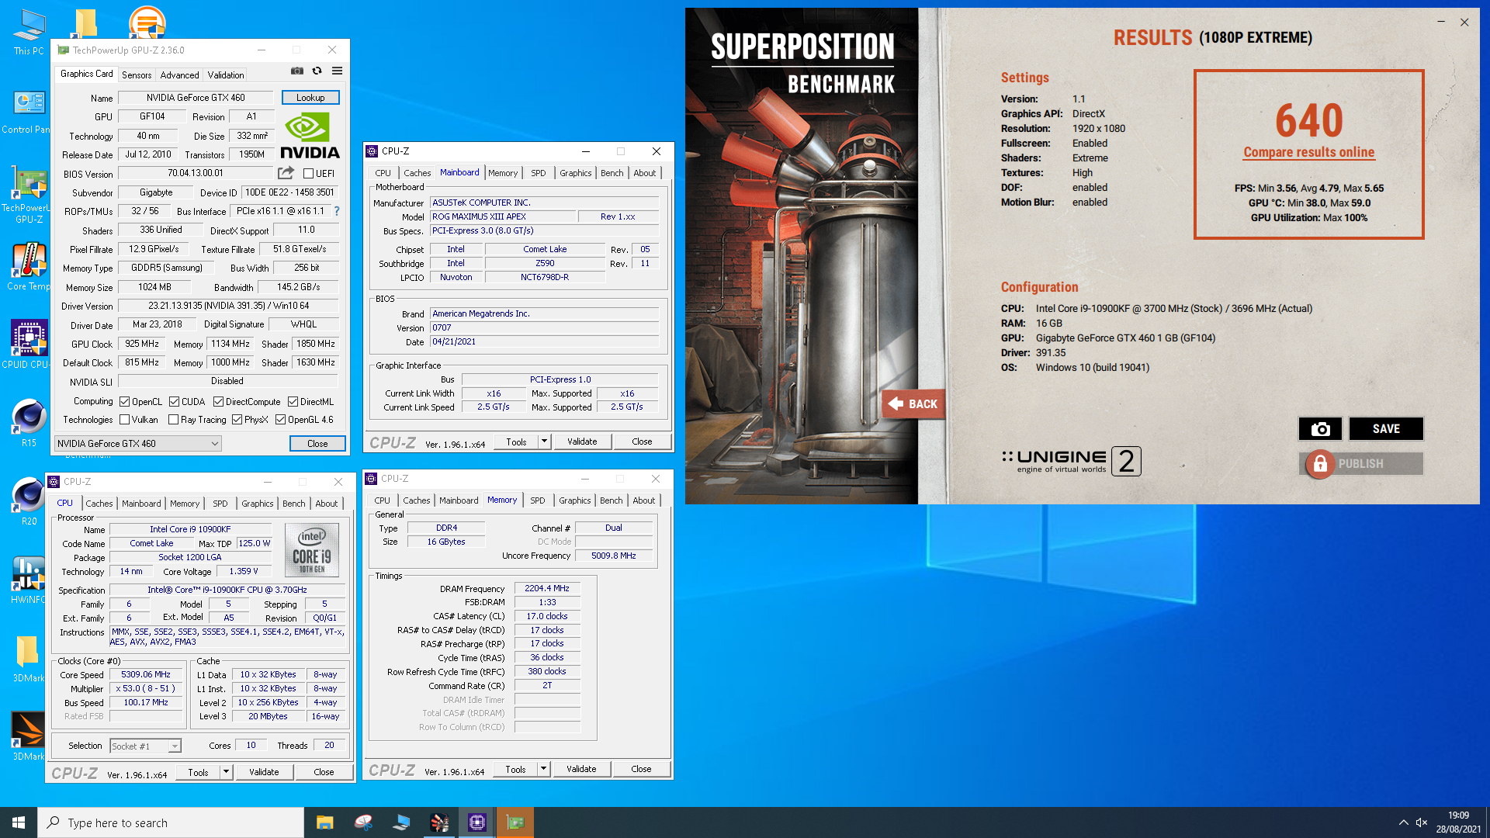Click the SAVE button in Superposition
Screen dimensions: 1490x838
[1386, 428]
